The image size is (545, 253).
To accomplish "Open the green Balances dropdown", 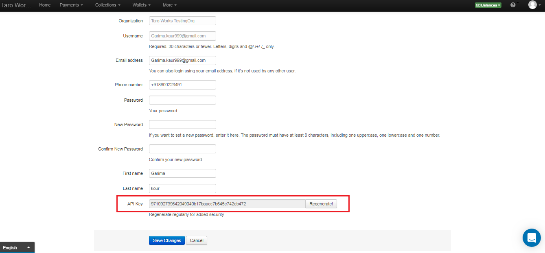I will (488, 5).
